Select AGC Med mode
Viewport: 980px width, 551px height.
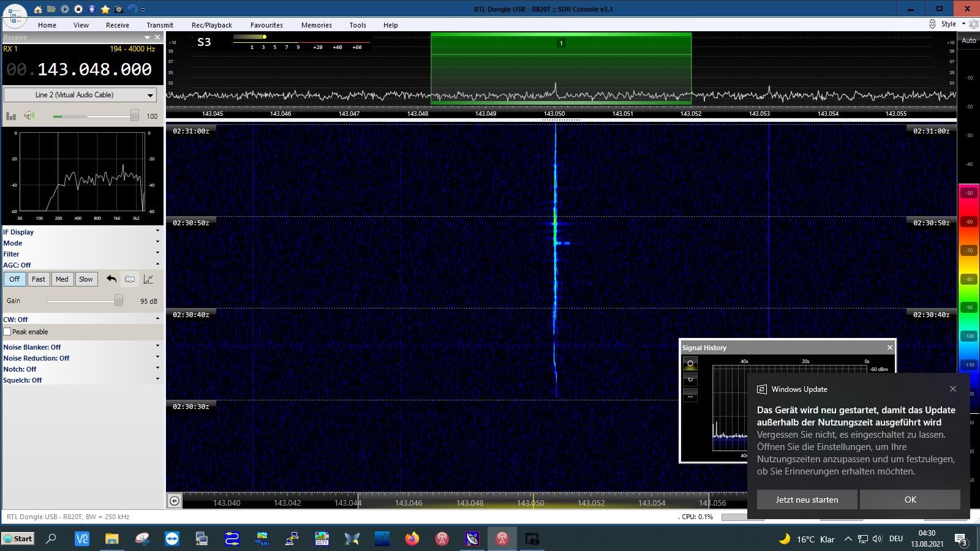(x=62, y=279)
